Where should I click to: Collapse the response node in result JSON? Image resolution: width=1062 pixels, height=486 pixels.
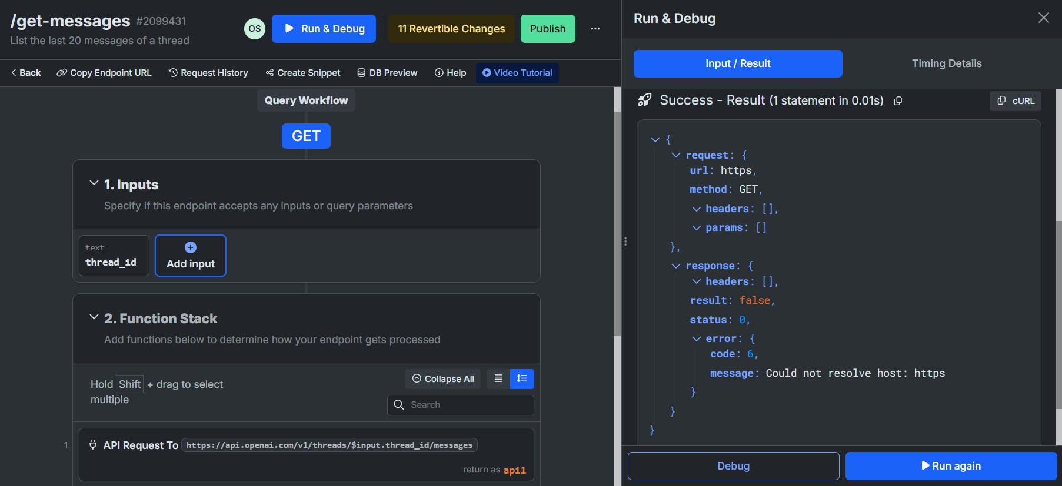point(676,266)
